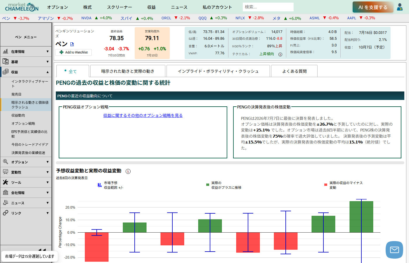Collapse sidebar with double-arrow icon
Viewport: 409px width, 263px height.
pyautogui.click(x=42, y=250)
